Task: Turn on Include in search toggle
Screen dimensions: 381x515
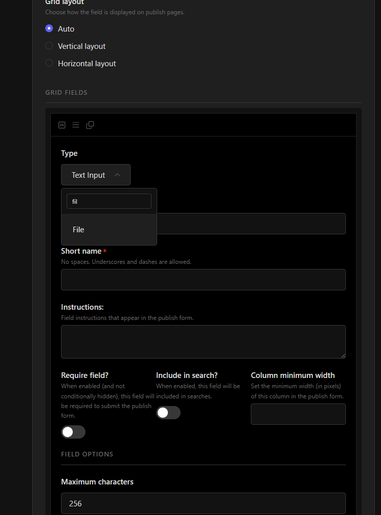Action: click(x=168, y=413)
